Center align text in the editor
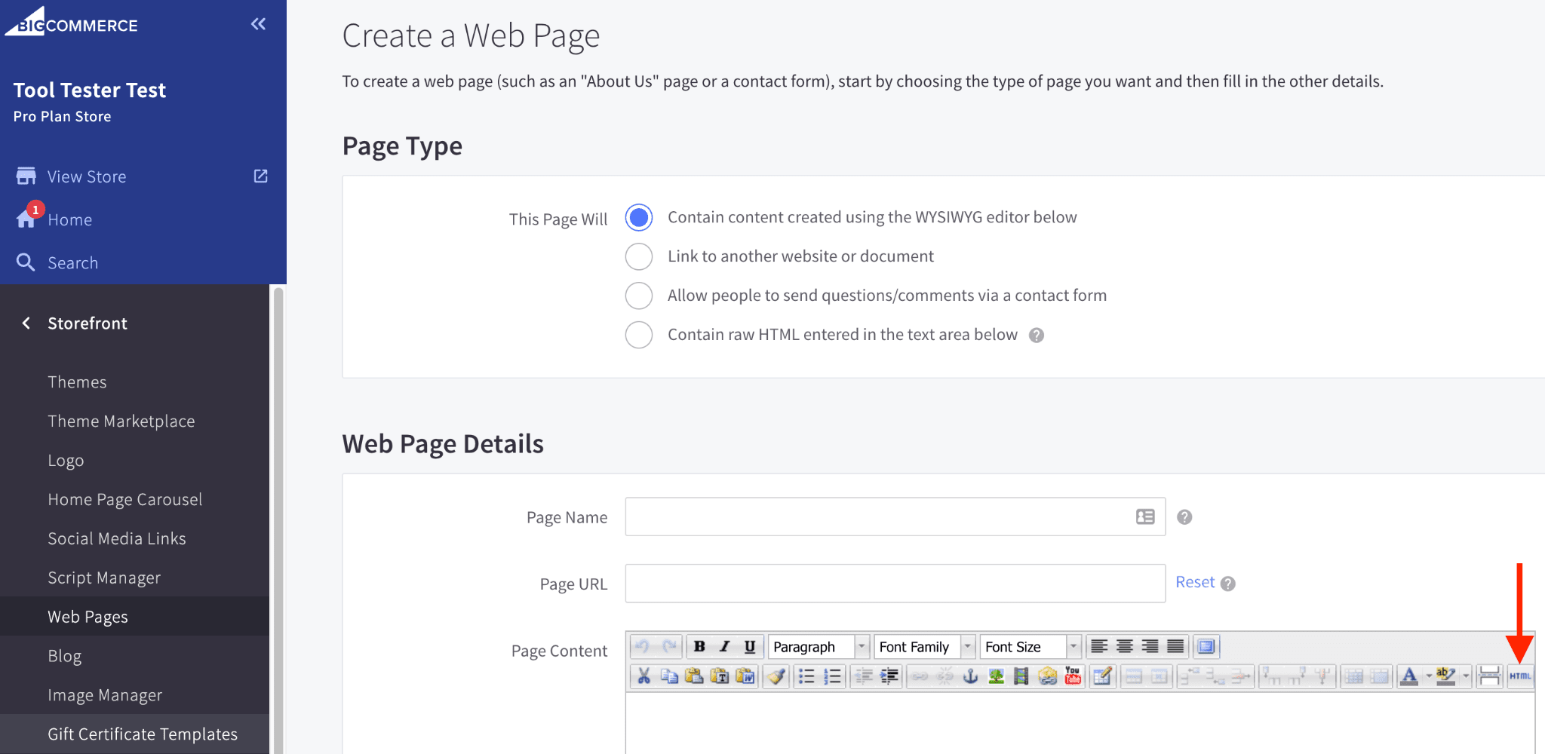This screenshot has width=1545, height=754. [1125, 646]
